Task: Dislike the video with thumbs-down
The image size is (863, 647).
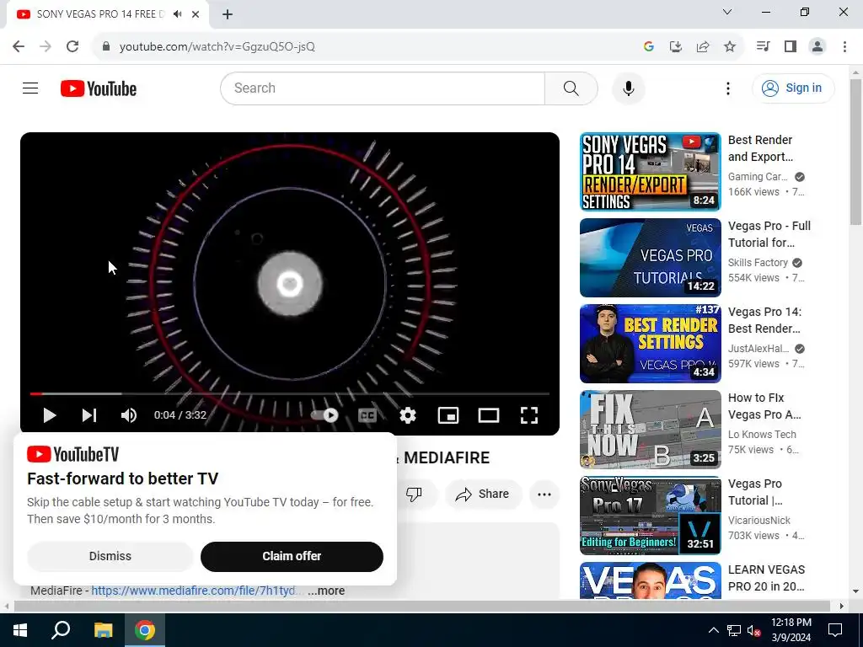Action: click(x=414, y=494)
